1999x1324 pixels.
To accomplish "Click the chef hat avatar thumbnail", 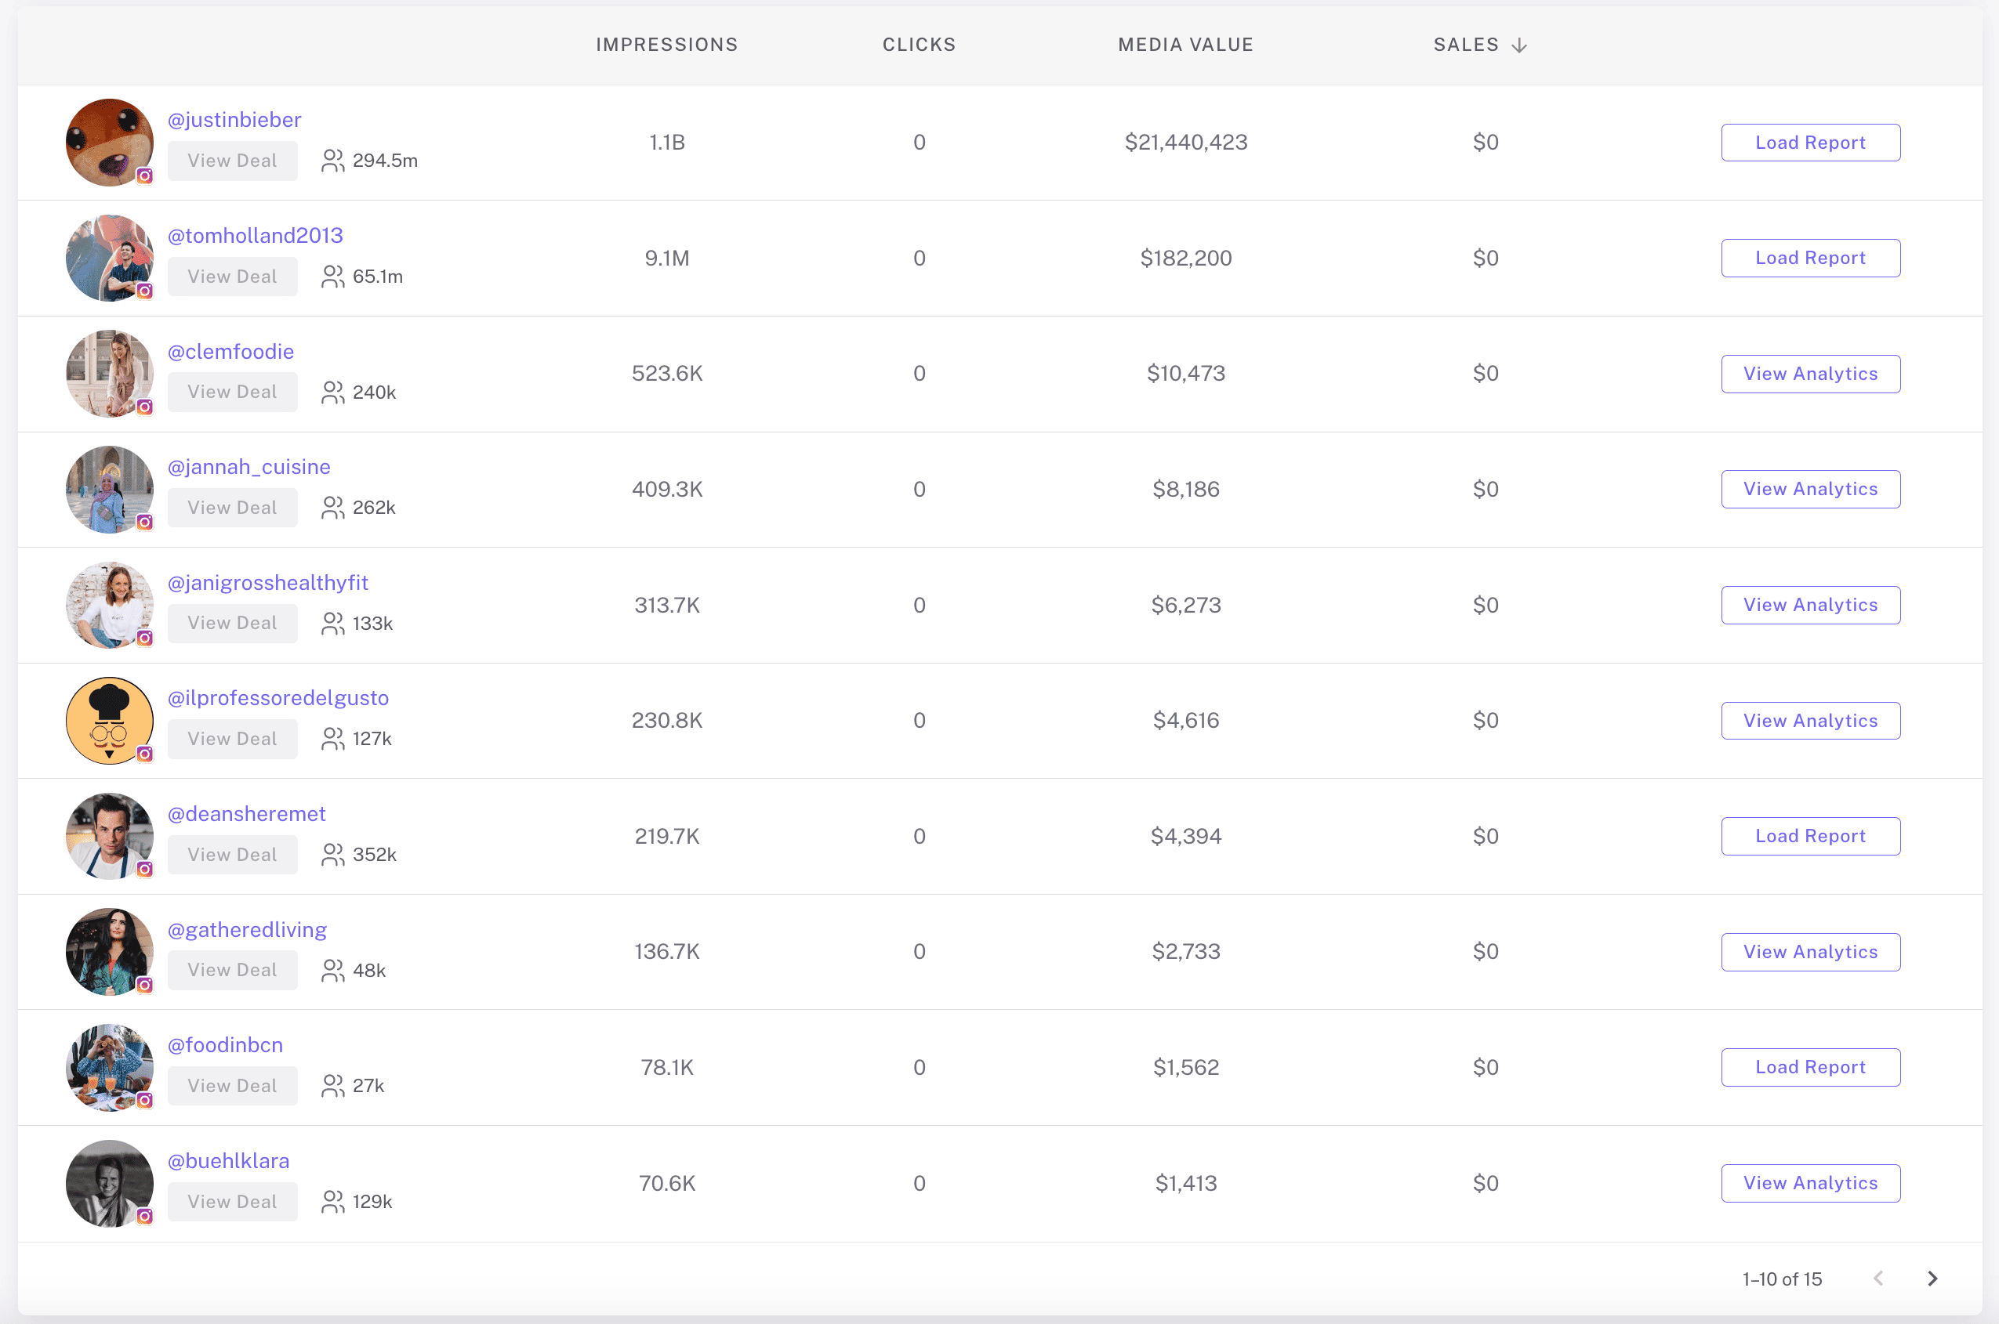I will tap(109, 720).
